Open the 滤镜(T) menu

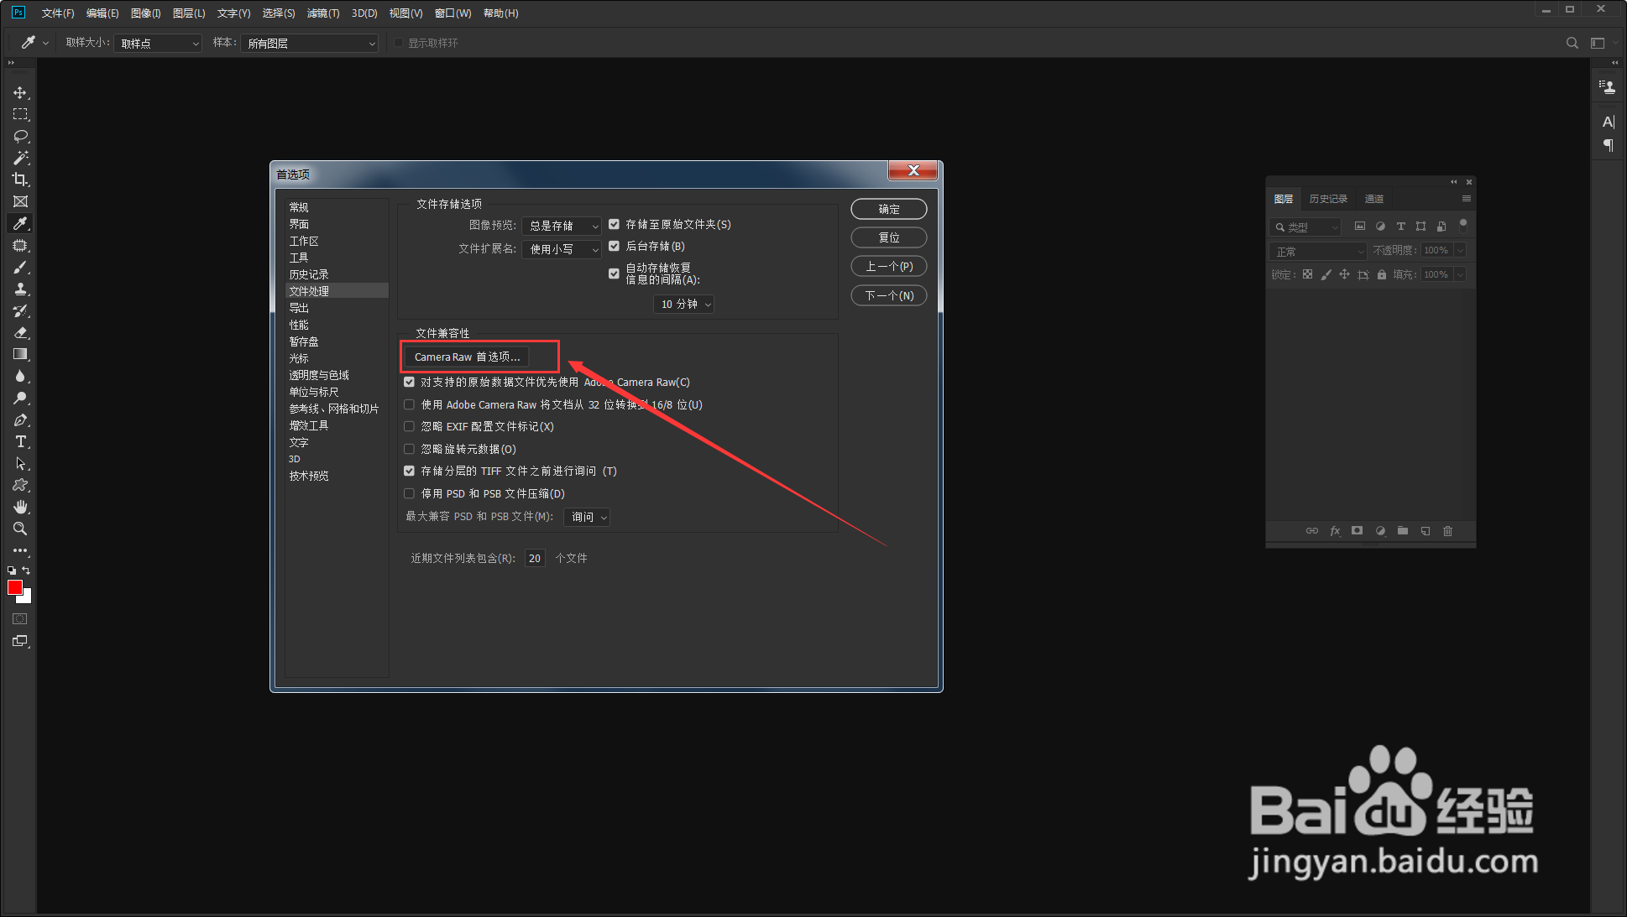[x=322, y=13]
